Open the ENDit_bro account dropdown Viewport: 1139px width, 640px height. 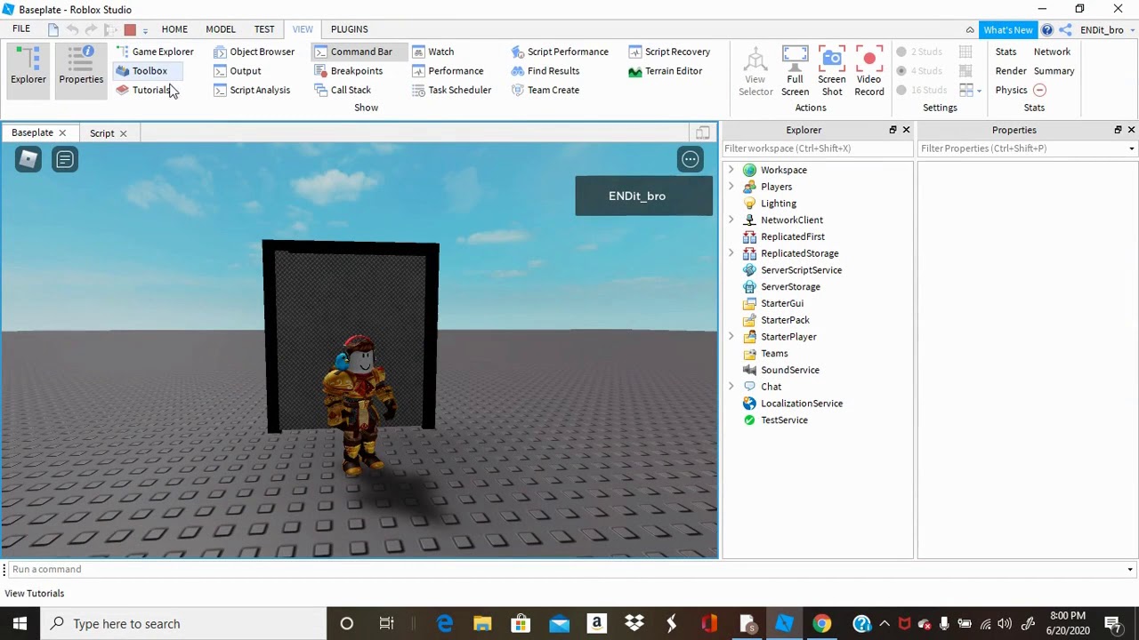pos(1107,30)
